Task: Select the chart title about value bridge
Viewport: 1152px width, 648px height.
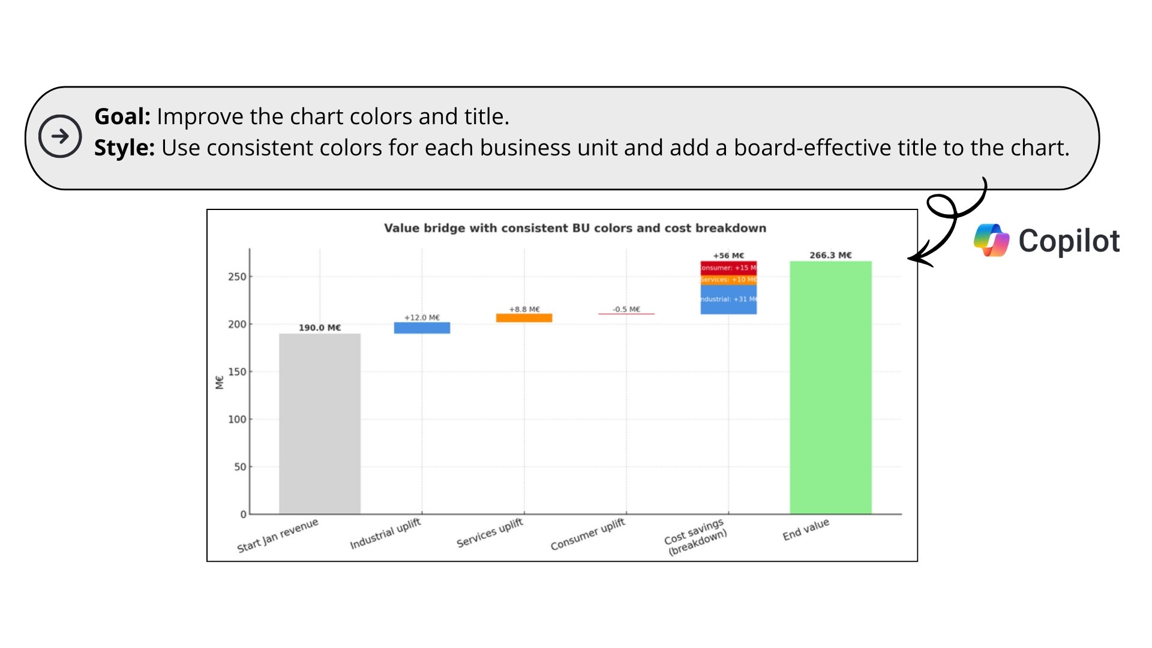Action: [x=575, y=228]
